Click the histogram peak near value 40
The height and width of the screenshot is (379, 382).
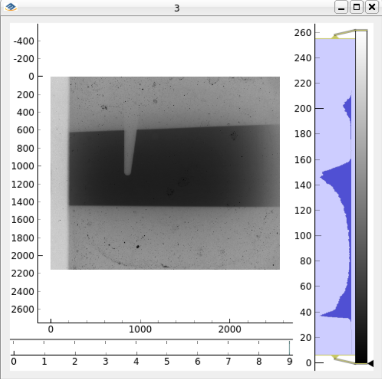pos(335,315)
